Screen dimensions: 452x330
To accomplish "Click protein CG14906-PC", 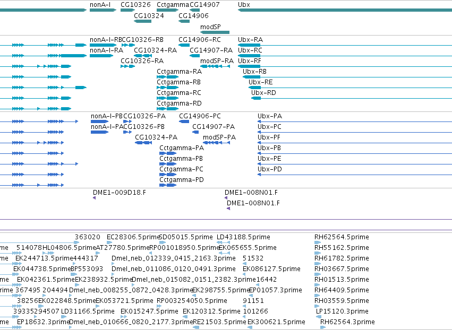I will pos(184,121).
